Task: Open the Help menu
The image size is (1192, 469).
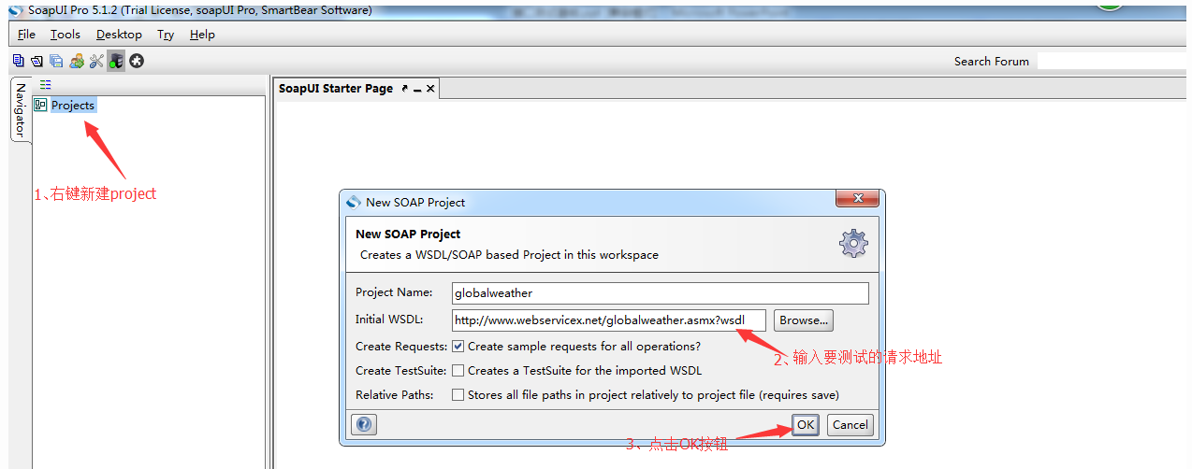Action: (x=202, y=35)
